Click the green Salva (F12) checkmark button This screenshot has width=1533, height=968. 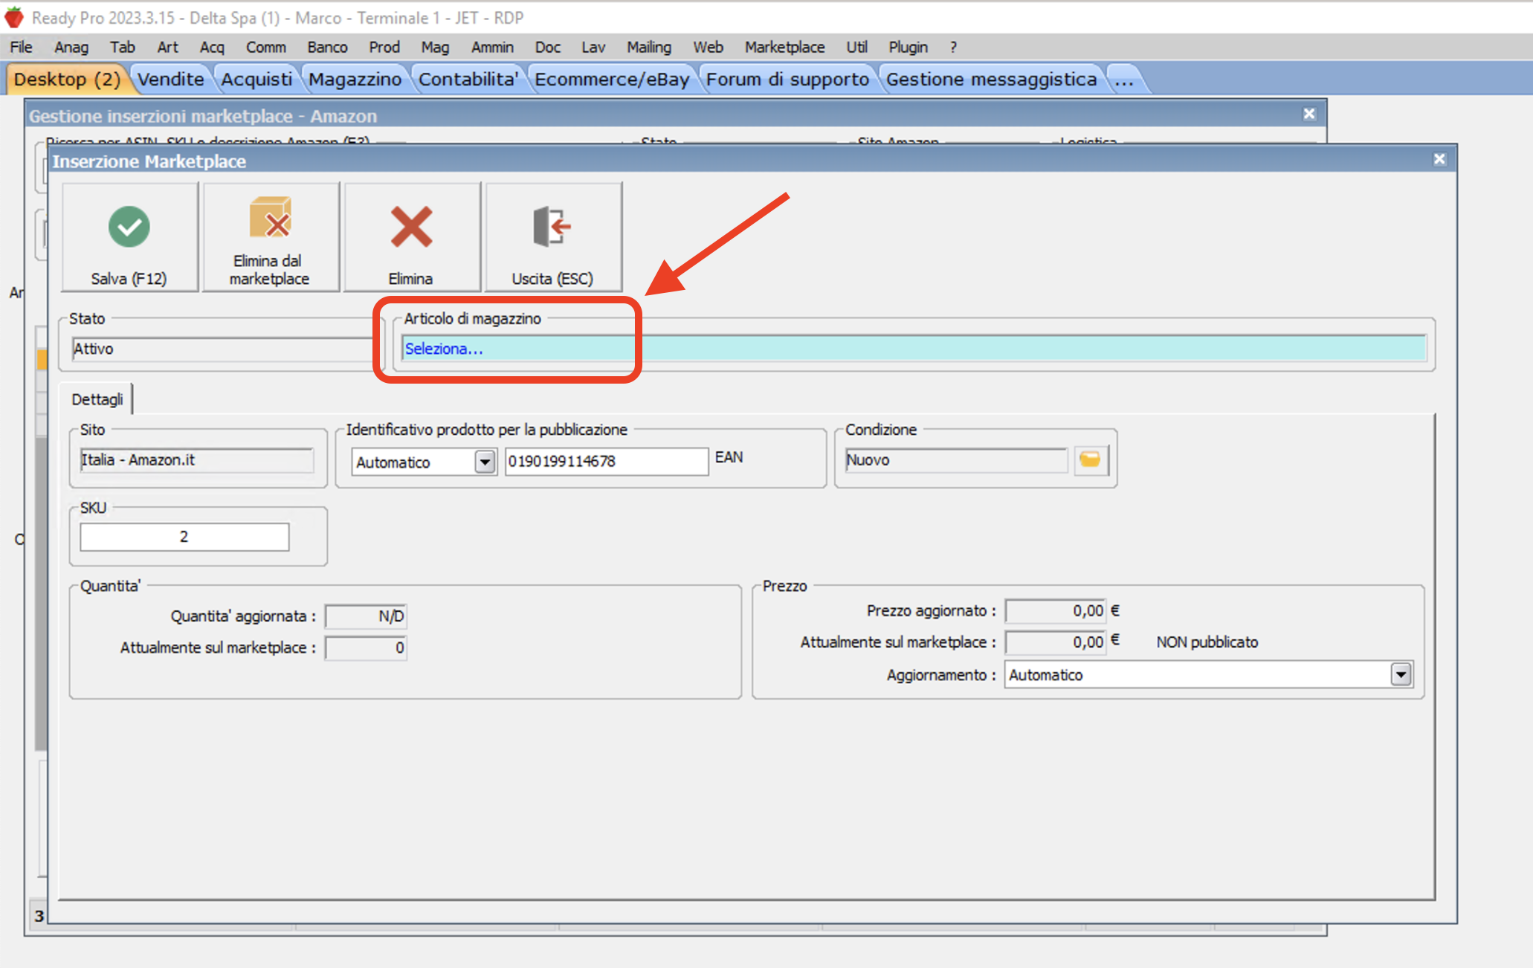coord(129,237)
